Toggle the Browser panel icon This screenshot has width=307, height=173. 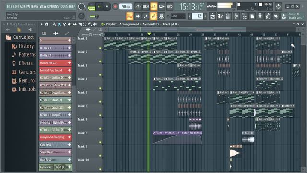(244, 16)
